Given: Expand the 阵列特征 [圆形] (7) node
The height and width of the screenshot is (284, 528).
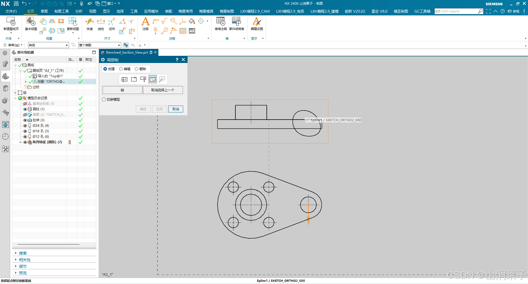Looking at the screenshot, I should coord(20,142).
